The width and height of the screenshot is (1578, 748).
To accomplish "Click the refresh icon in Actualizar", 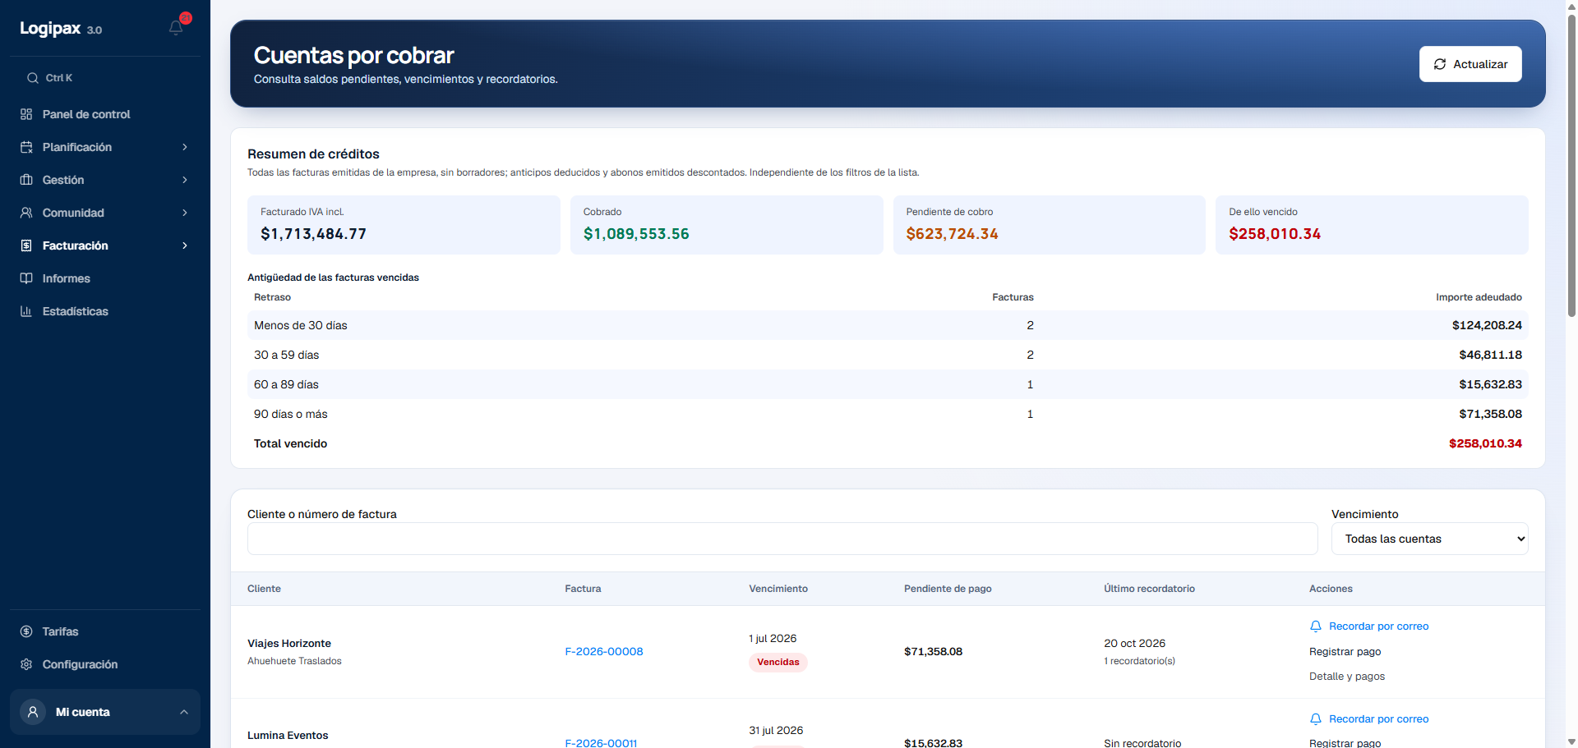I will (1440, 64).
